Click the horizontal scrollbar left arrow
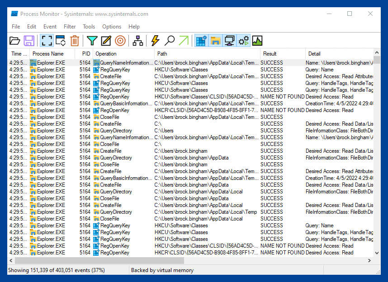 pyautogui.click(x=11, y=260)
